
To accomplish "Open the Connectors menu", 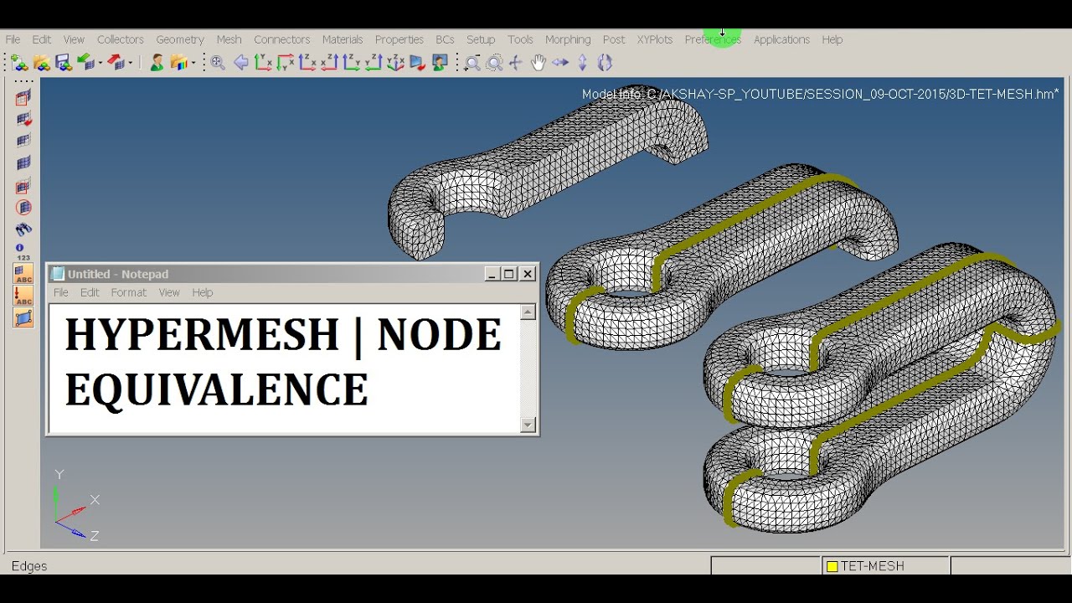I will tap(282, 39).
